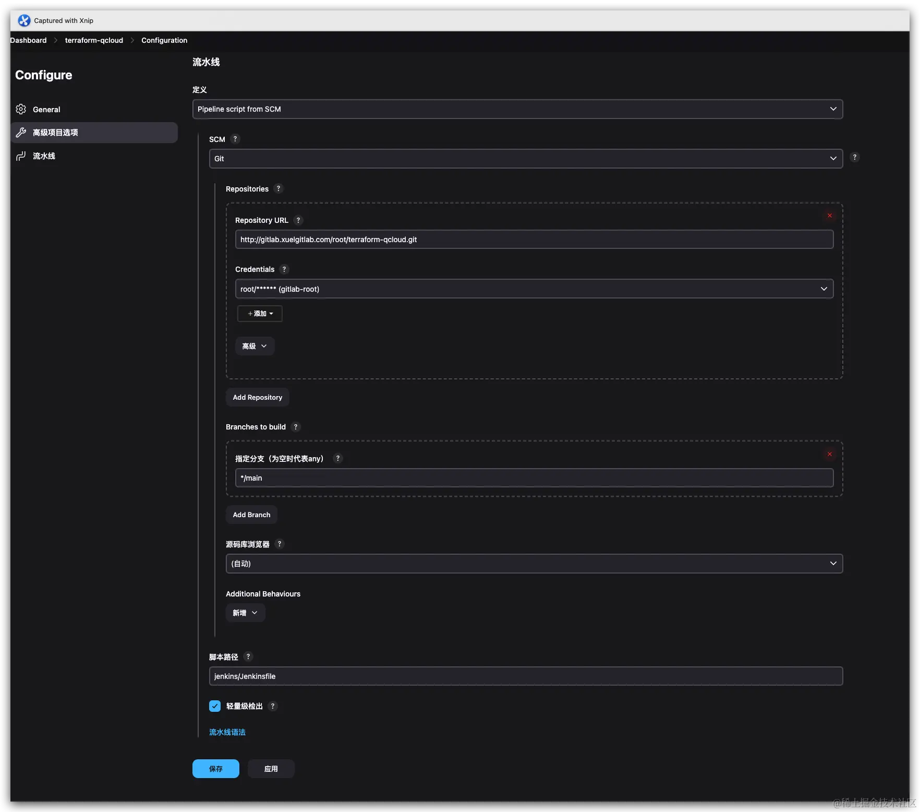Screen dimensions: 920x812
Task: Select 流水线 in the sidebar
Action: 94,156
